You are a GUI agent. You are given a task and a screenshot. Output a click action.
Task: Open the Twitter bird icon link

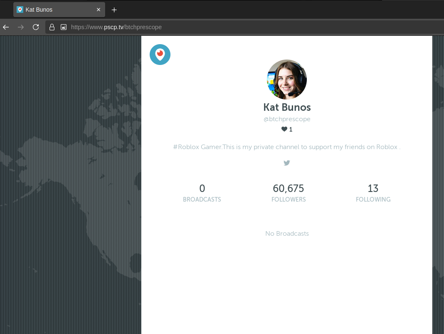point(287,163)
